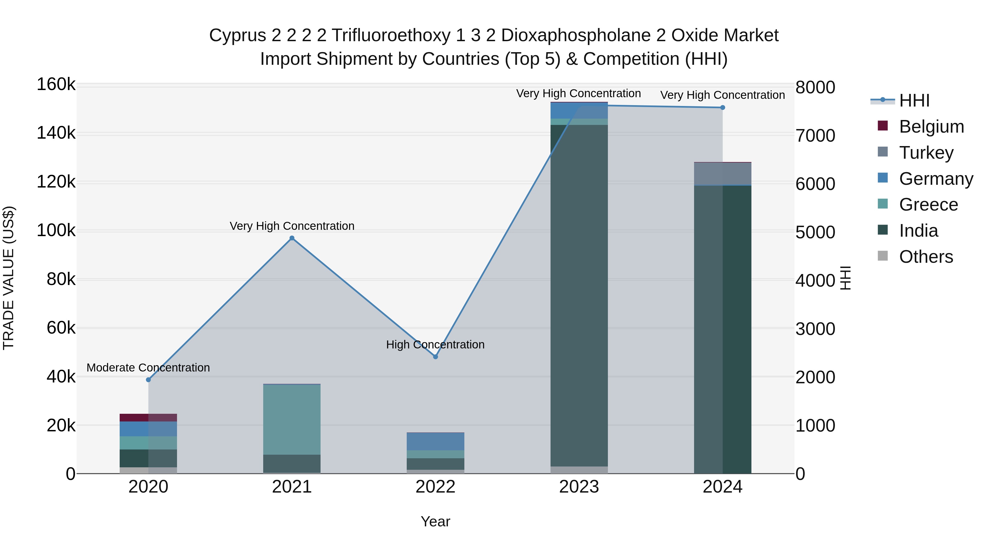
Task: Toggle the Germany legend entry
Action: tap(925, 179)
